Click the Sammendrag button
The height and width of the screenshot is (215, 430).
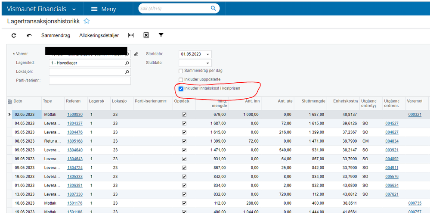[x=56, y=35]
